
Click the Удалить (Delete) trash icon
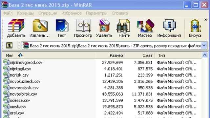pos(104,26)
